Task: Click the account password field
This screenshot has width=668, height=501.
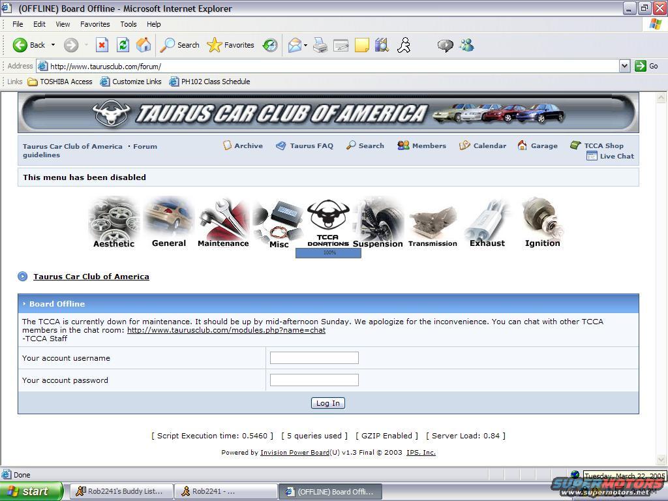Action: 314,380
